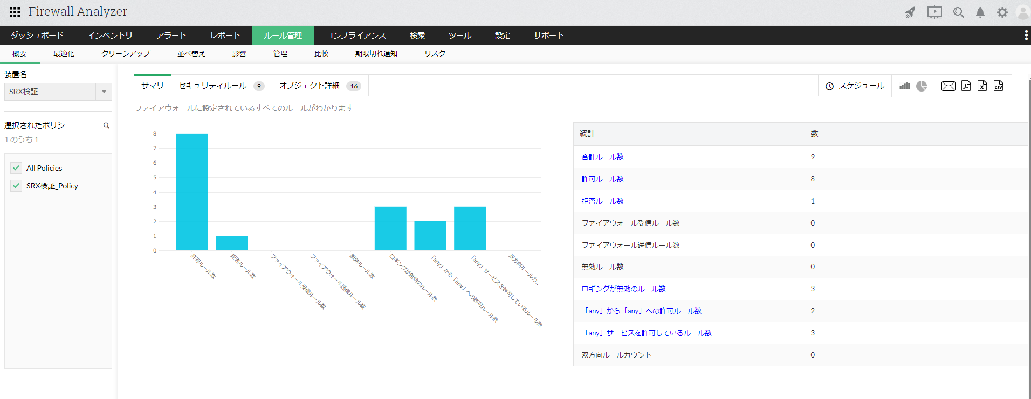The width and height of the screenshot is (1031, 399).
Task: Switch to the bar chart view
Action: 905,86
